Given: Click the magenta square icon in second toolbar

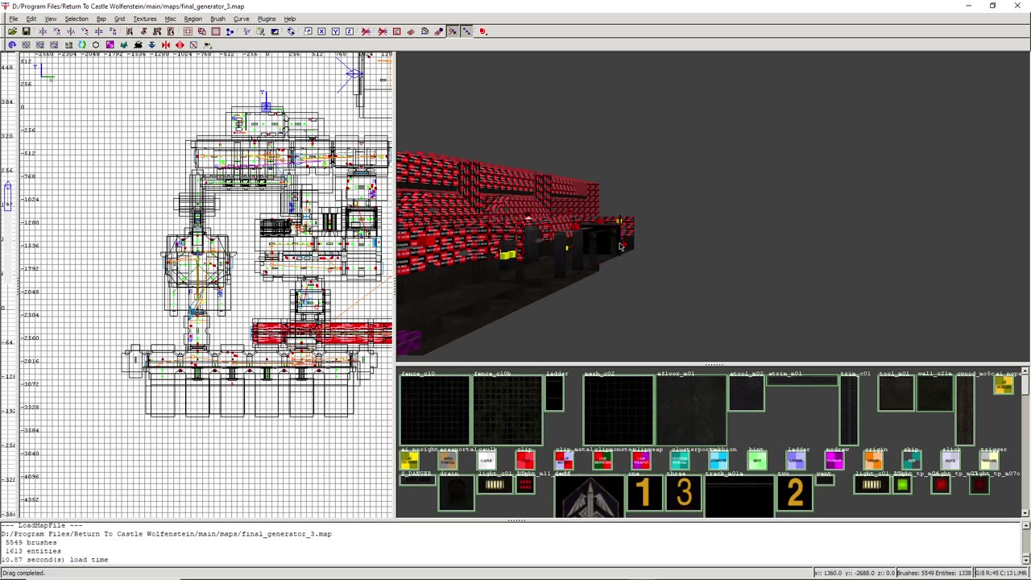Looking at the screenshot, I should coord(110,44).
